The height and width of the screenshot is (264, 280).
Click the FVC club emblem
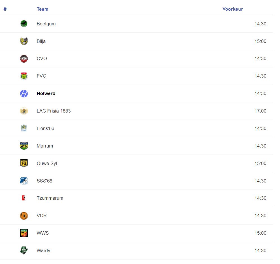tap(24, 76)
